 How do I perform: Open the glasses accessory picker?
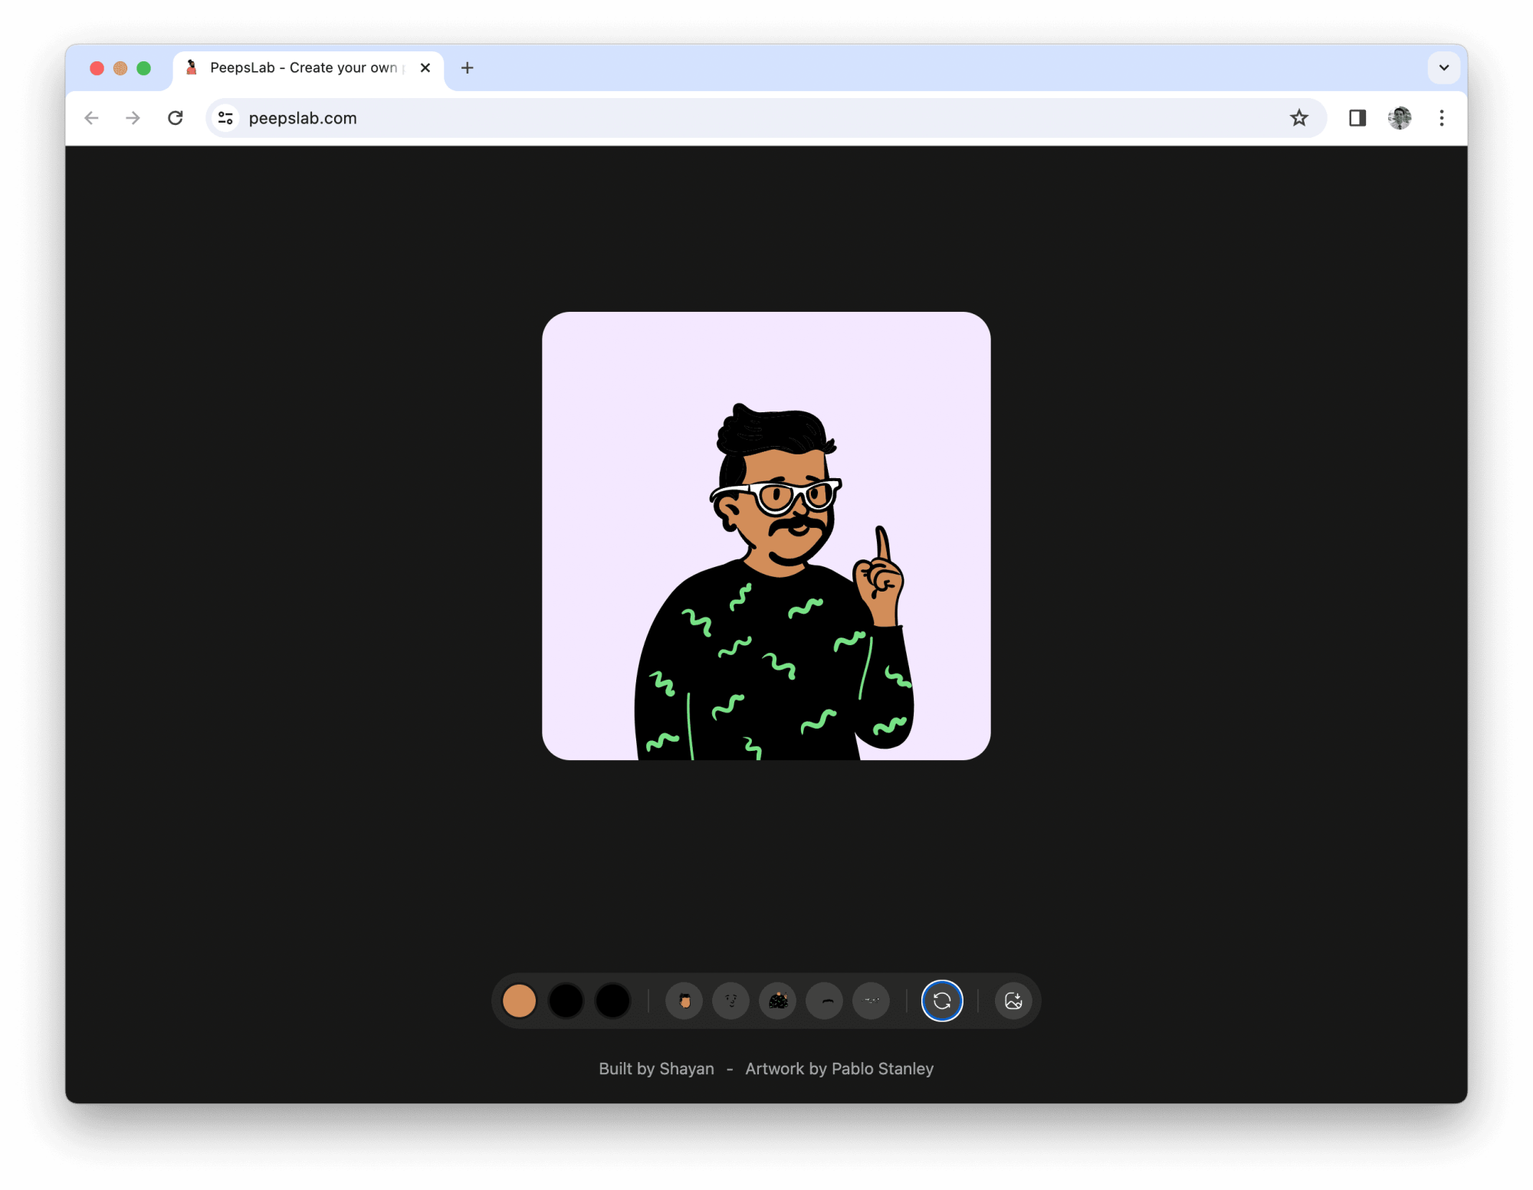(x=872, y=1001)
